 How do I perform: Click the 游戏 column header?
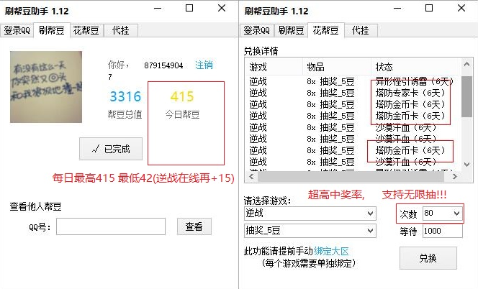click(258, 66)
